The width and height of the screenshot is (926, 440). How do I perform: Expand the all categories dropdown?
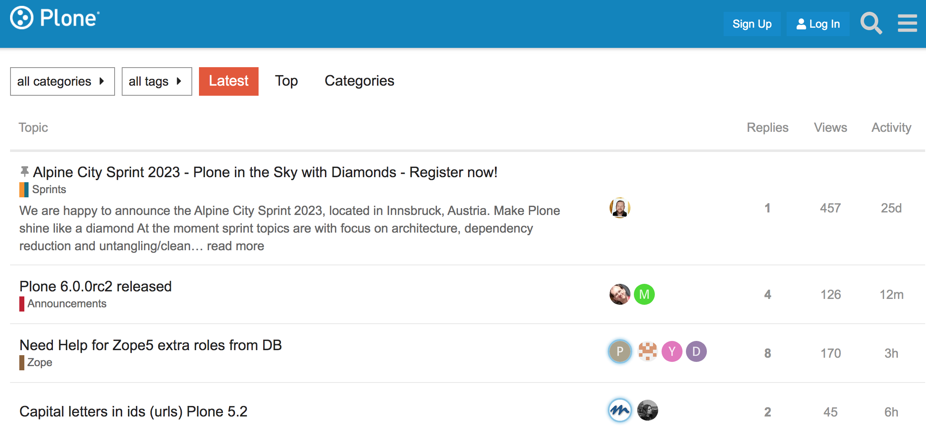pos(63,81)
